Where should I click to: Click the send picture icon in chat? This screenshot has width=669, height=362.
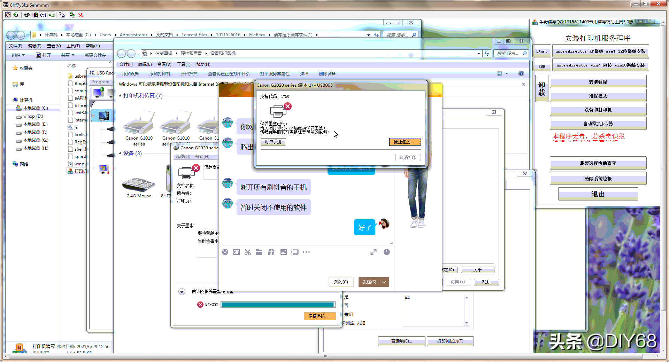tap(284, 252)
